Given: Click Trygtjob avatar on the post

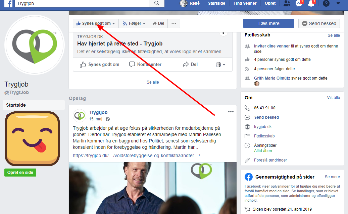Looking at the screenshot, I should pos(80,116).
